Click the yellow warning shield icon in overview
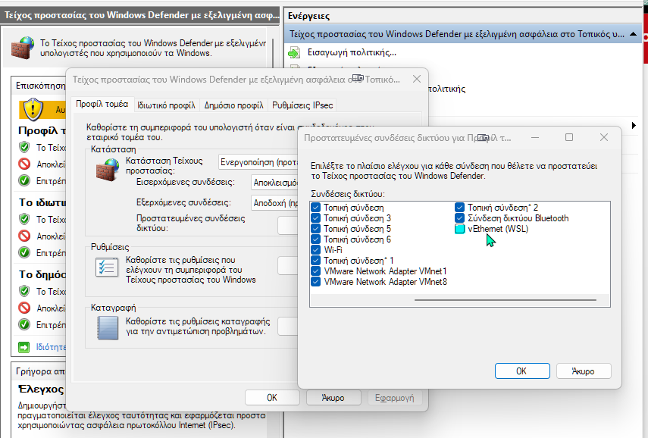Image resolution: width=648 pixels, height=438 pixels. point(32,110)
